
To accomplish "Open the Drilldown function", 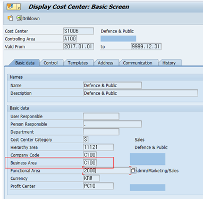I will coord(28,18).
